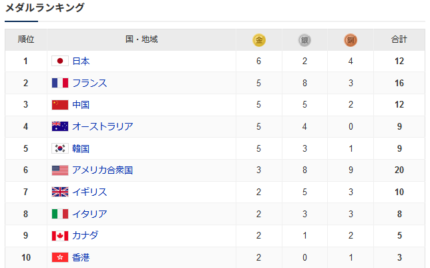
Task: Click the Australia flag icon
Action: 60,126
